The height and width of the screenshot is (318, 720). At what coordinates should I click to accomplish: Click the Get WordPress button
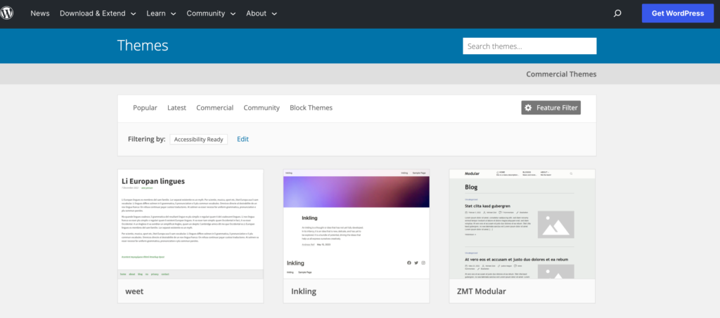pyautogui.click(x=677, y=13)
